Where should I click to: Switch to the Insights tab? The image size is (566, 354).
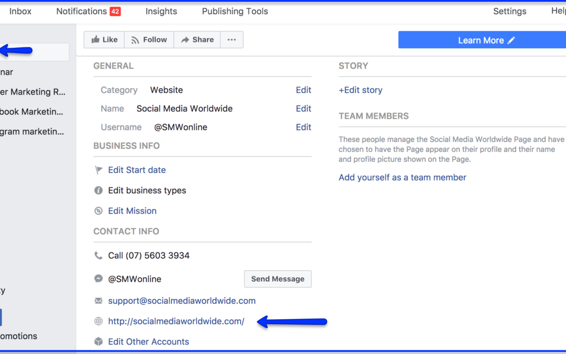[161, 11]
